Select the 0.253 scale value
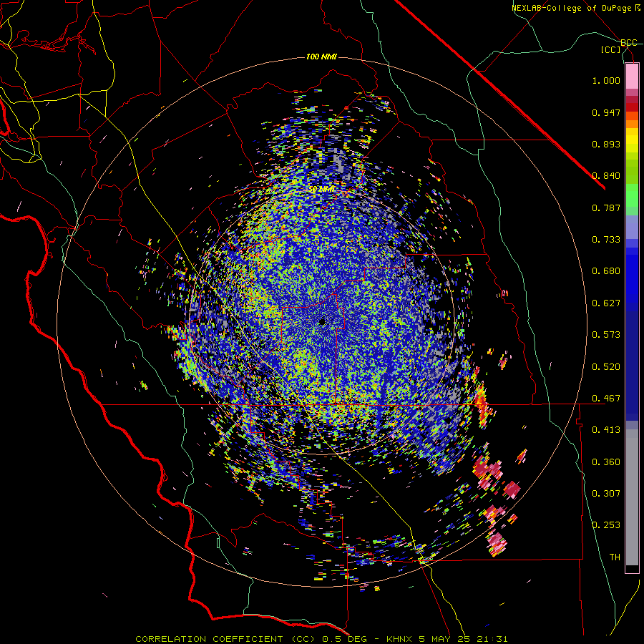The image size is (644, 644). coord(606,525)
